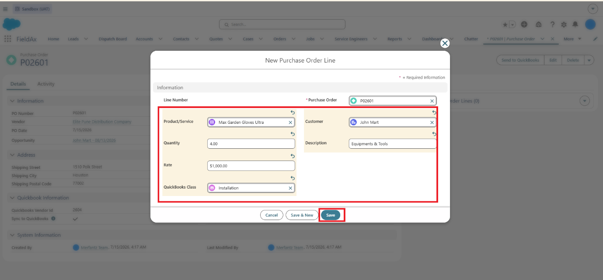Close the New Purchase Order Line dialog

point(445,43)
